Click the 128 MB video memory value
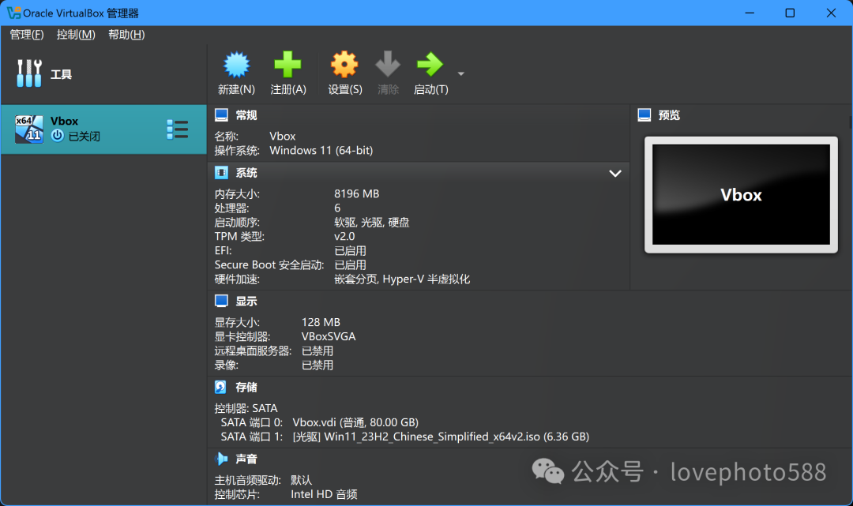This screenshot has width=853, height=506. [321, 322]
